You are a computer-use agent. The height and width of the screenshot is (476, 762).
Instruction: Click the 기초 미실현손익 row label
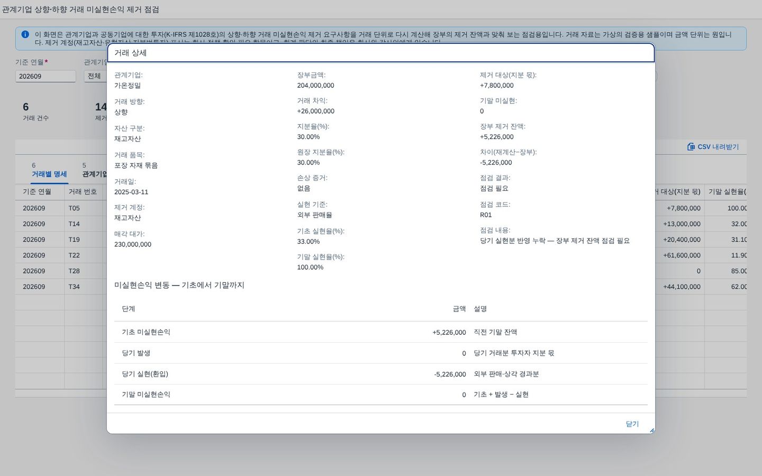pos(146,332)
